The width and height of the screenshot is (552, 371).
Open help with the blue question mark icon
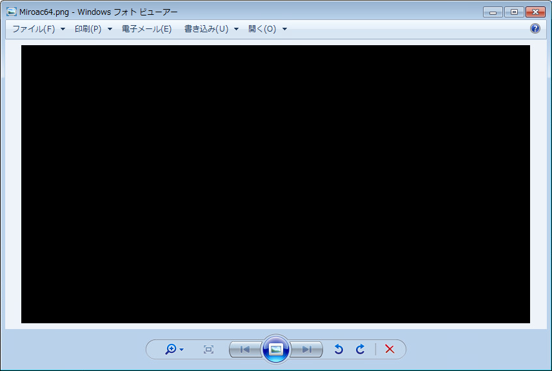(535, 28)
